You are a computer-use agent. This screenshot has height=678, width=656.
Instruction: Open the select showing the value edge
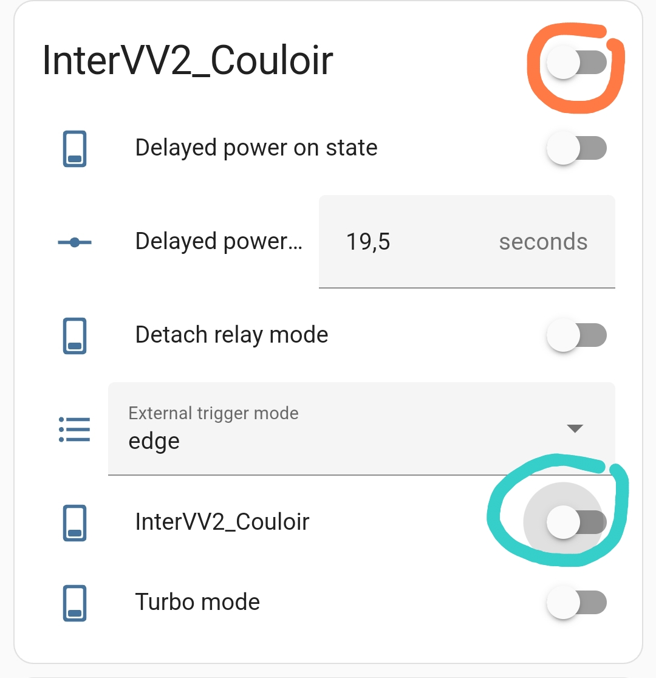pyautogui.click(x=340, y=429)
